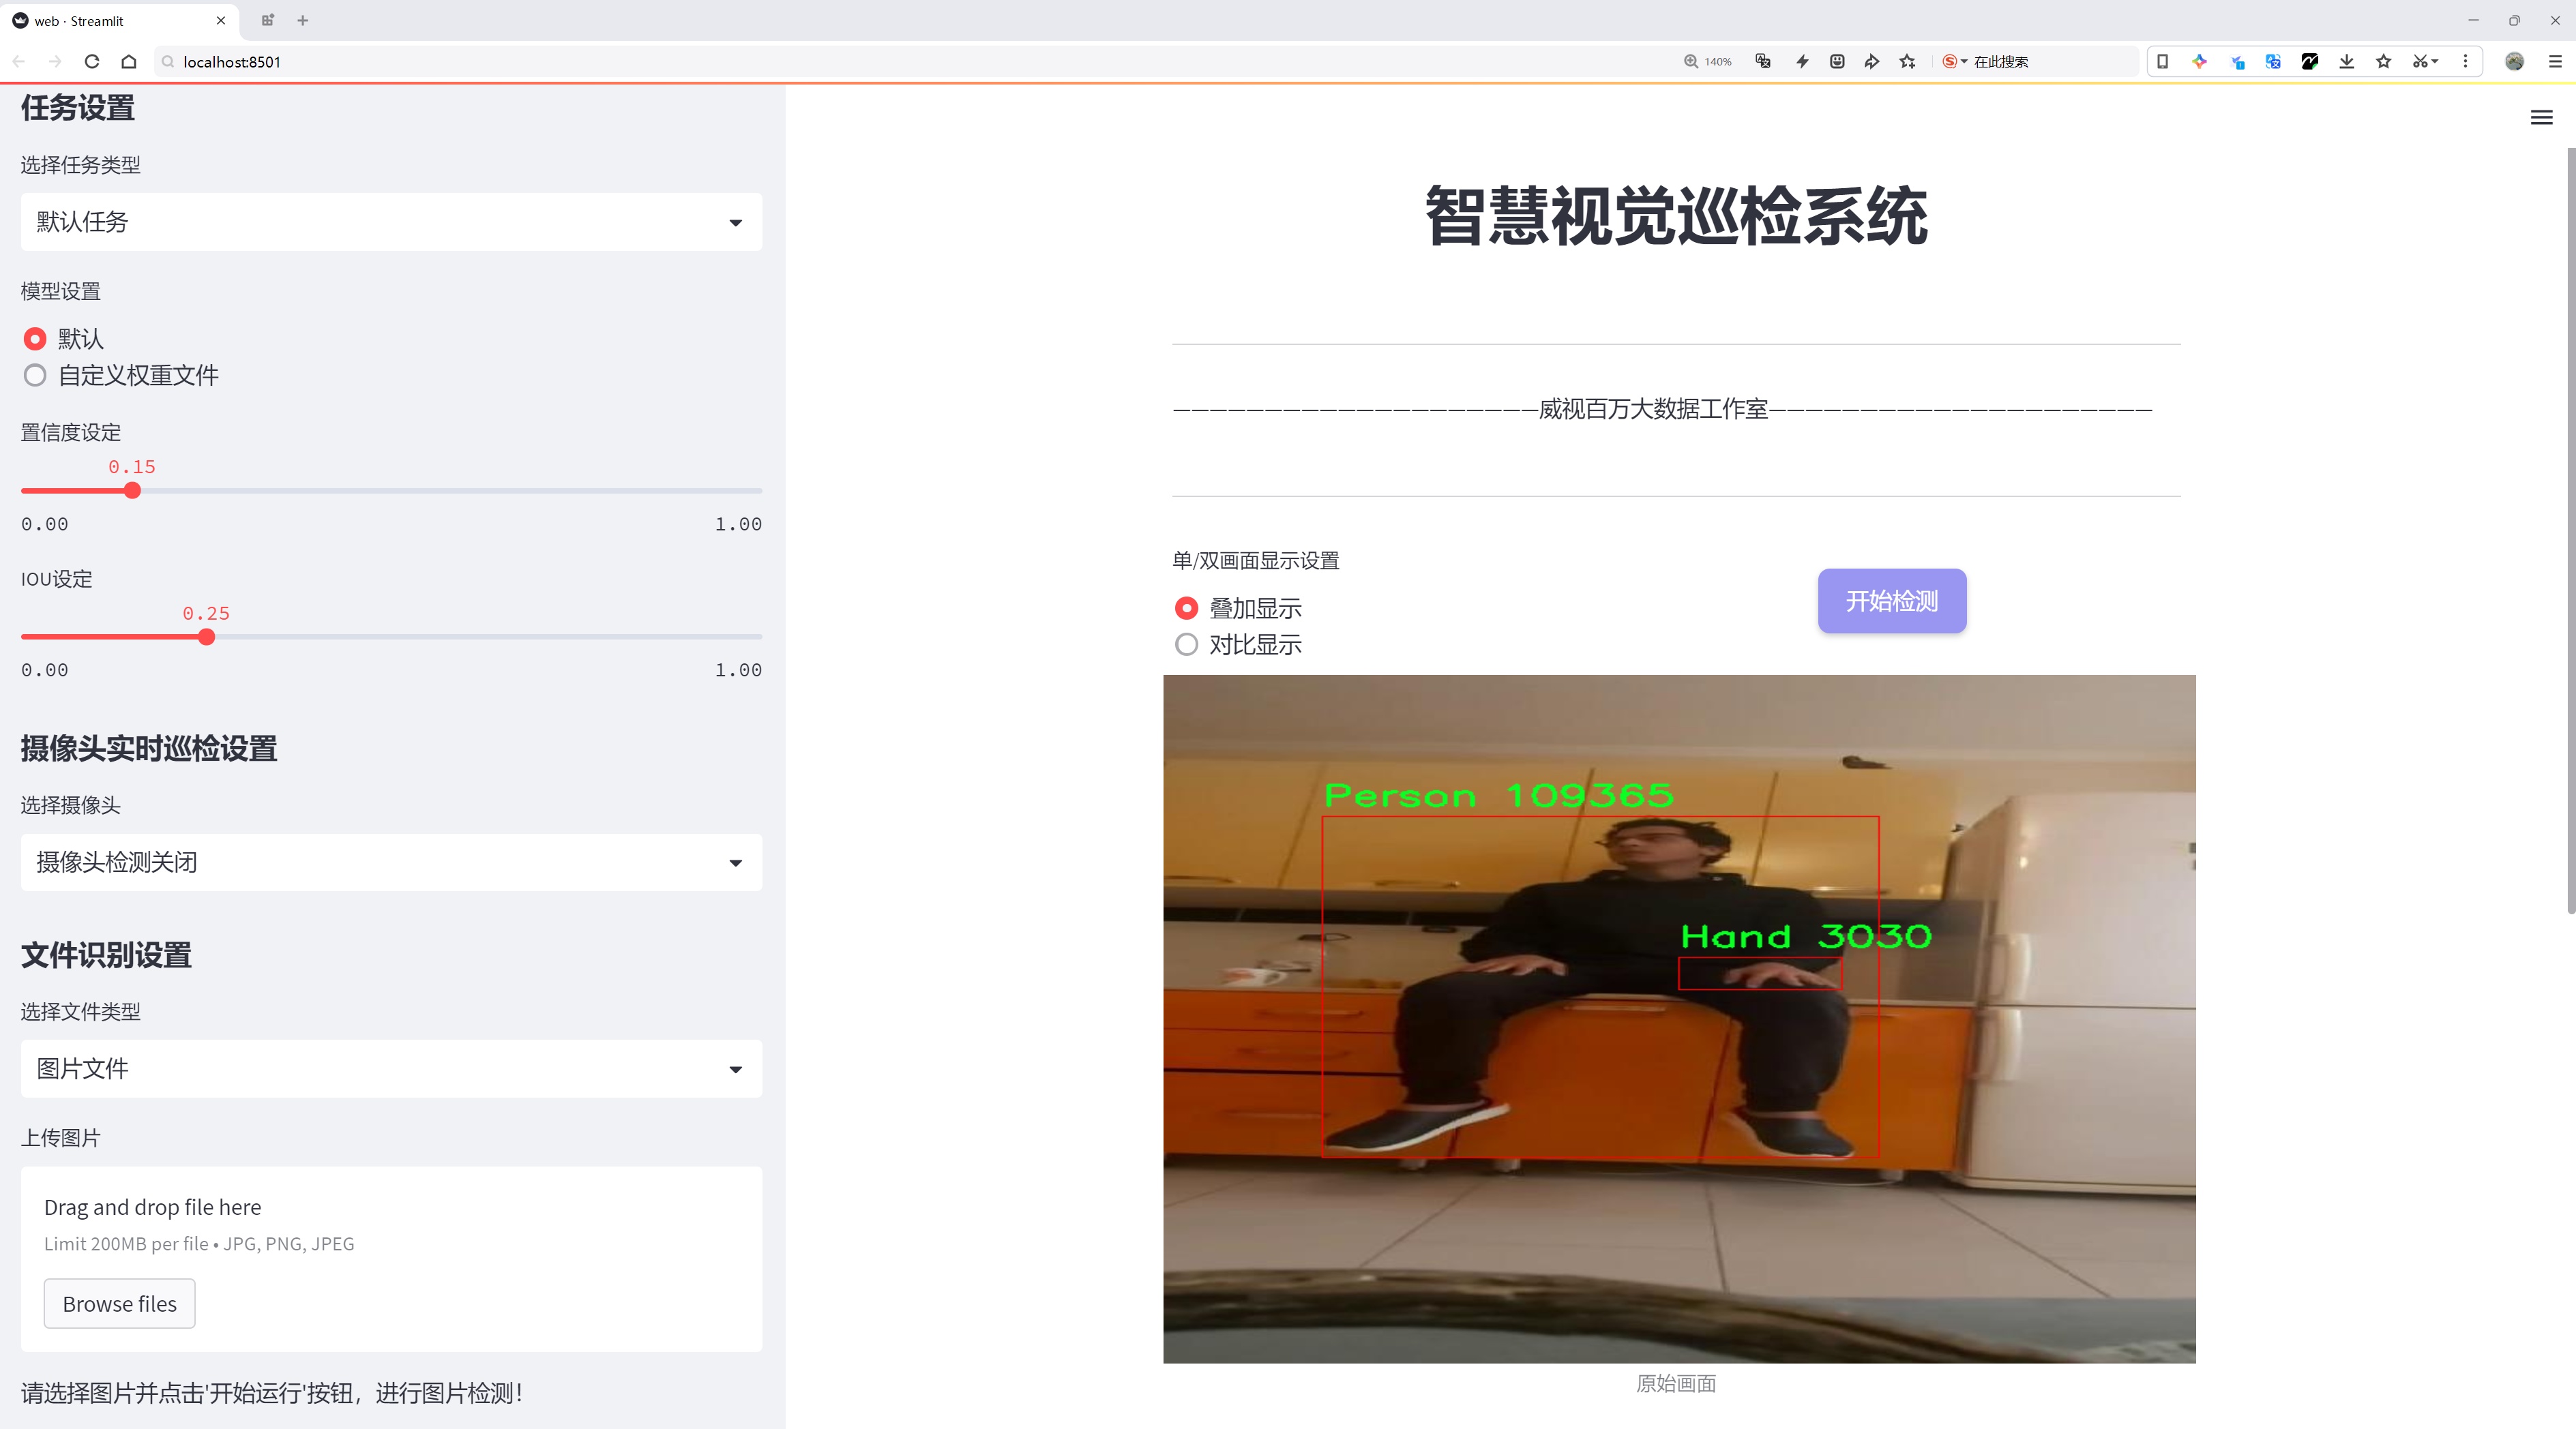The width and height of the screenshot is (2576, 1429).
Task: Open page translate icon in address bar
Action: coord(1763,61)
